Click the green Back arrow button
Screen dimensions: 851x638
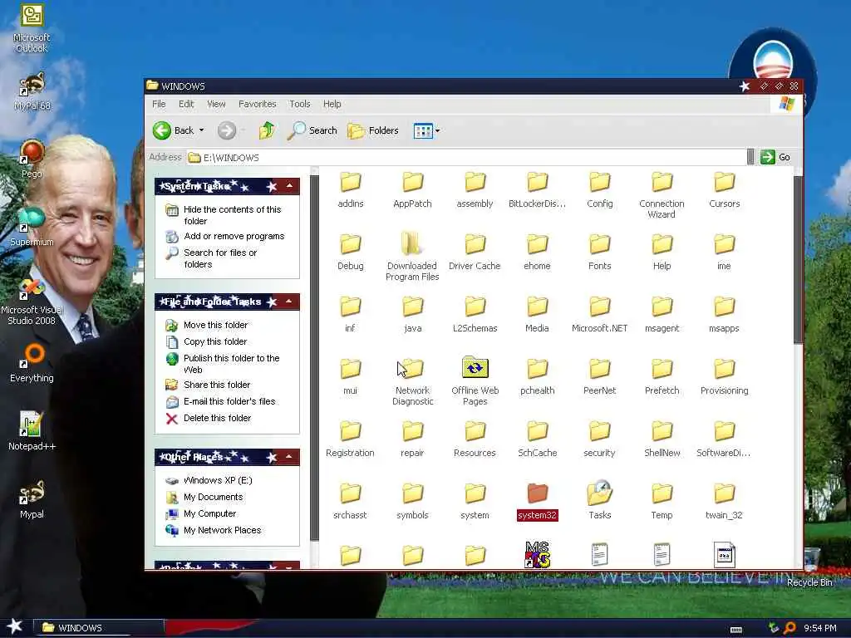(x=162, y=130)
